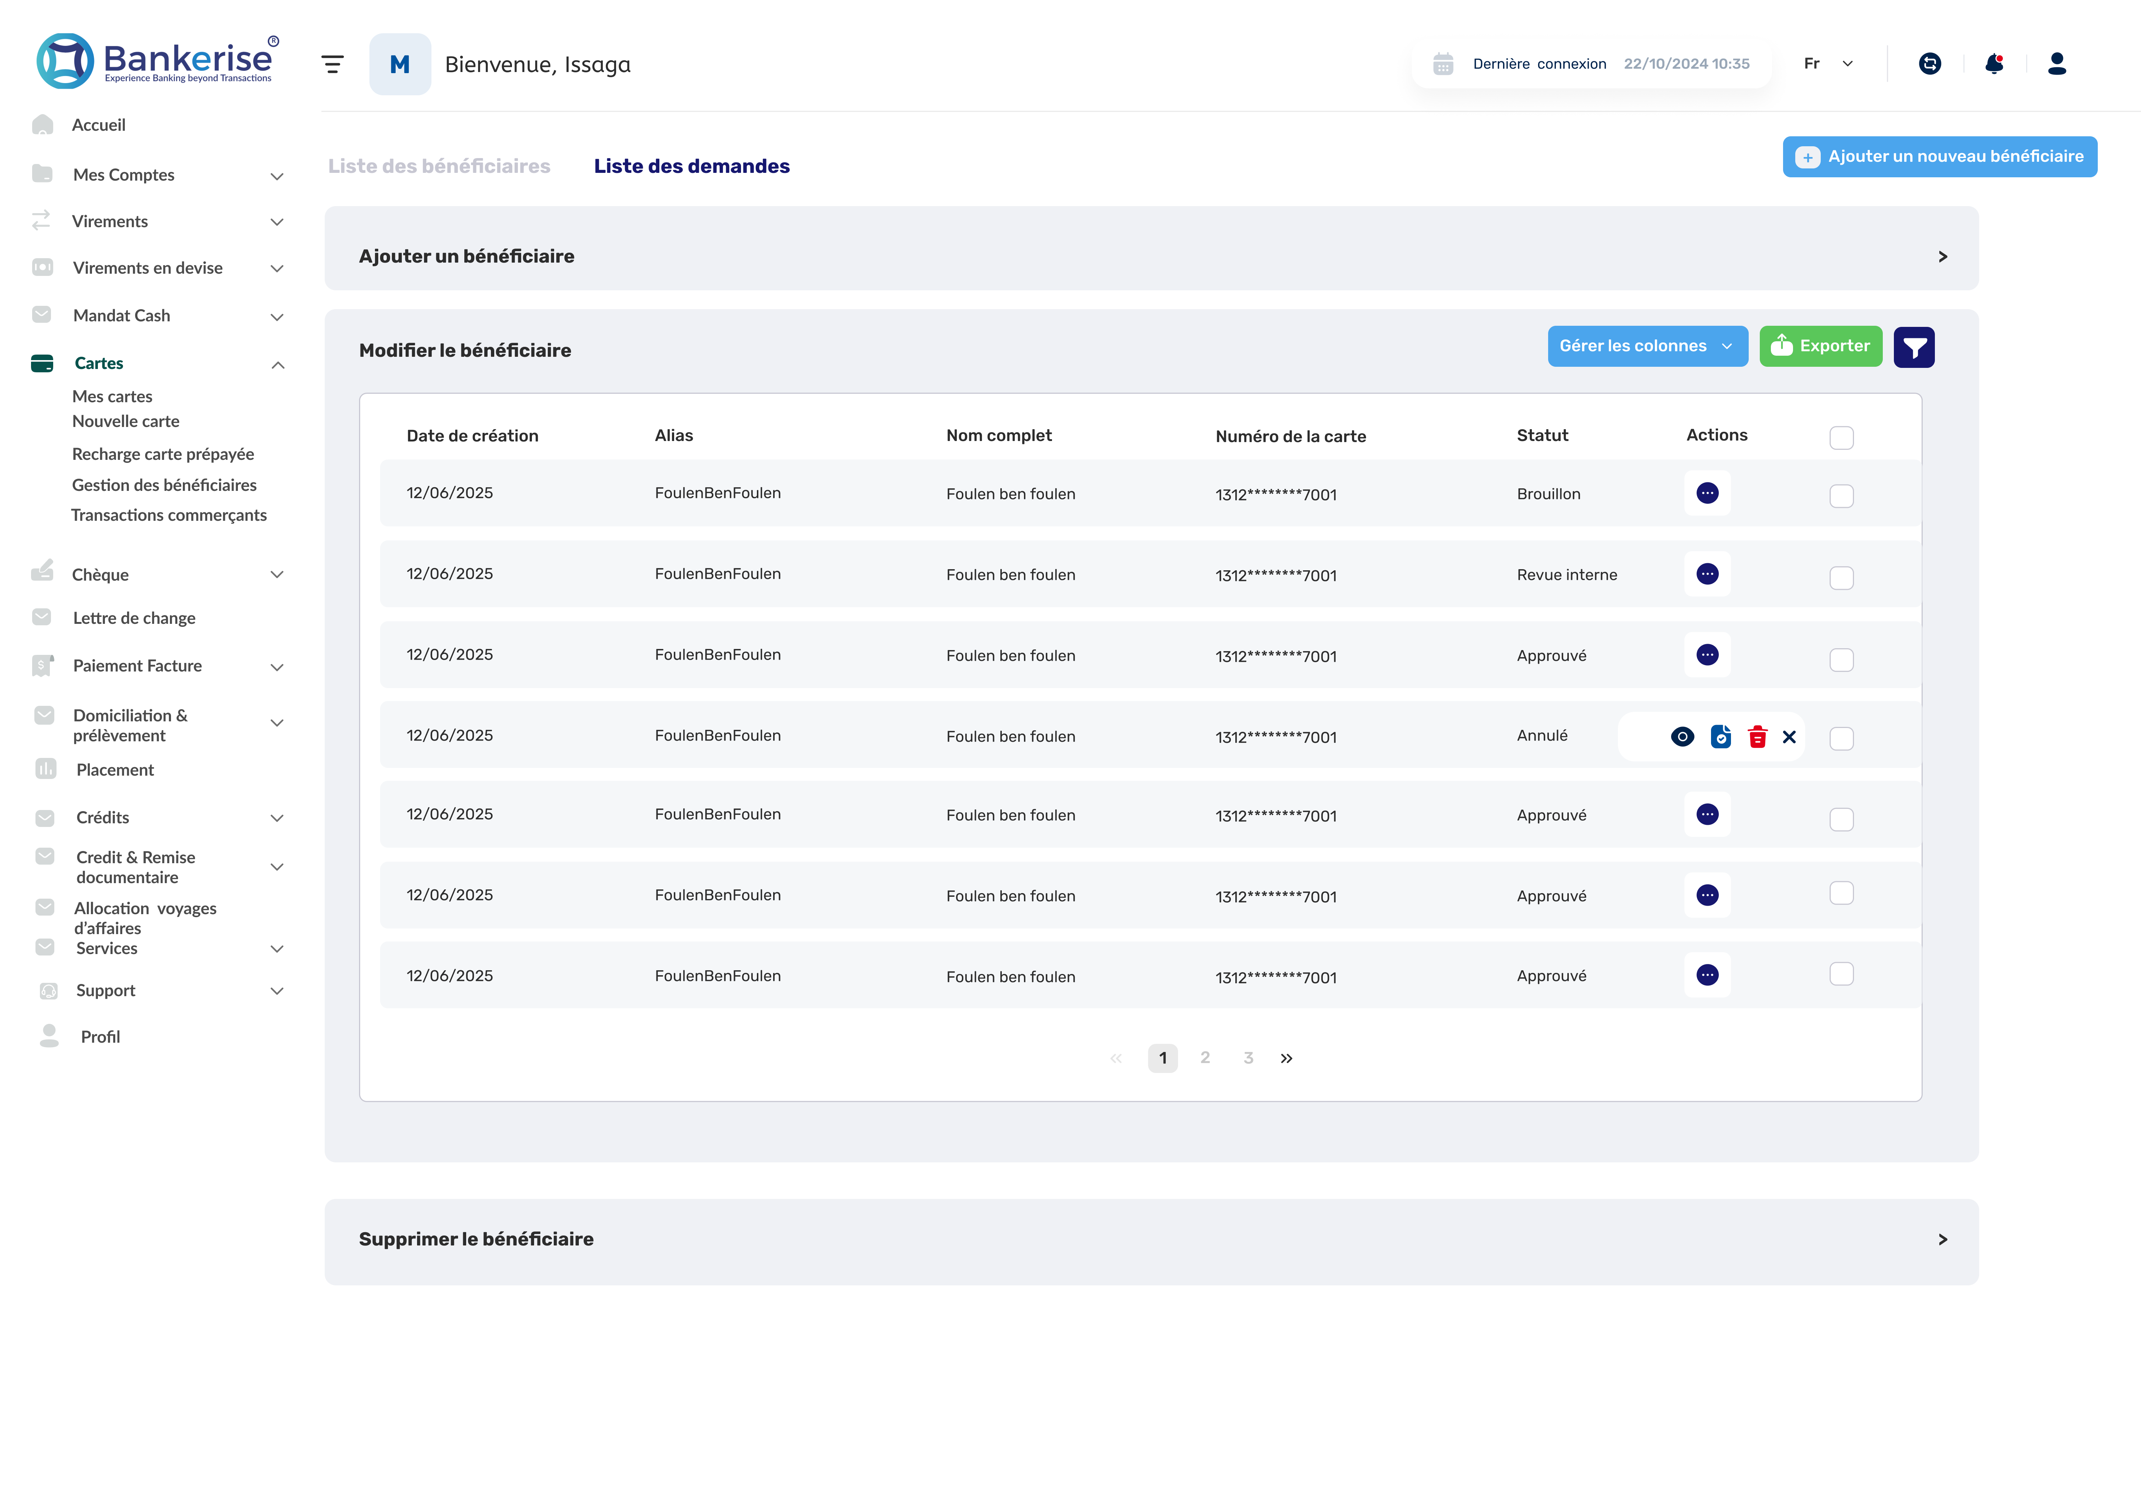Click the Profil person icon in sidebar
The image size is (2141, 1497).
pos(49,1036)
